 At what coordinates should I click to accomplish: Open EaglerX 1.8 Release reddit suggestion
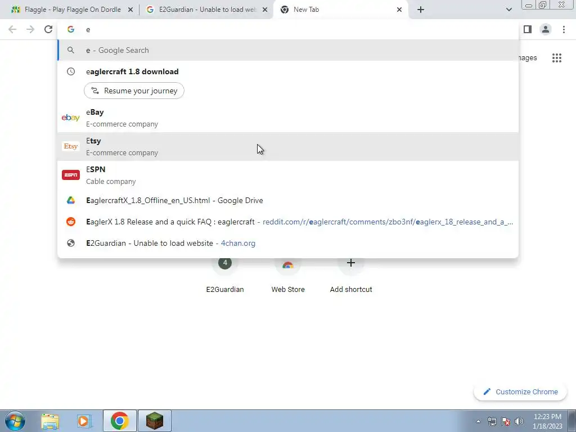pyautogui.click(x=288, y=222)
